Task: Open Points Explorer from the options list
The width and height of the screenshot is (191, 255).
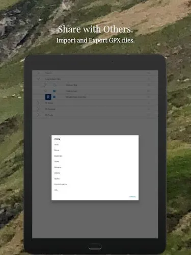Action: coord(61,184)
